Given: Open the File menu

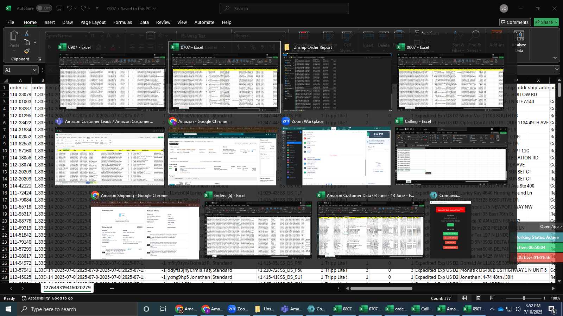Looking at the screenshot, I should coord(11,22).
